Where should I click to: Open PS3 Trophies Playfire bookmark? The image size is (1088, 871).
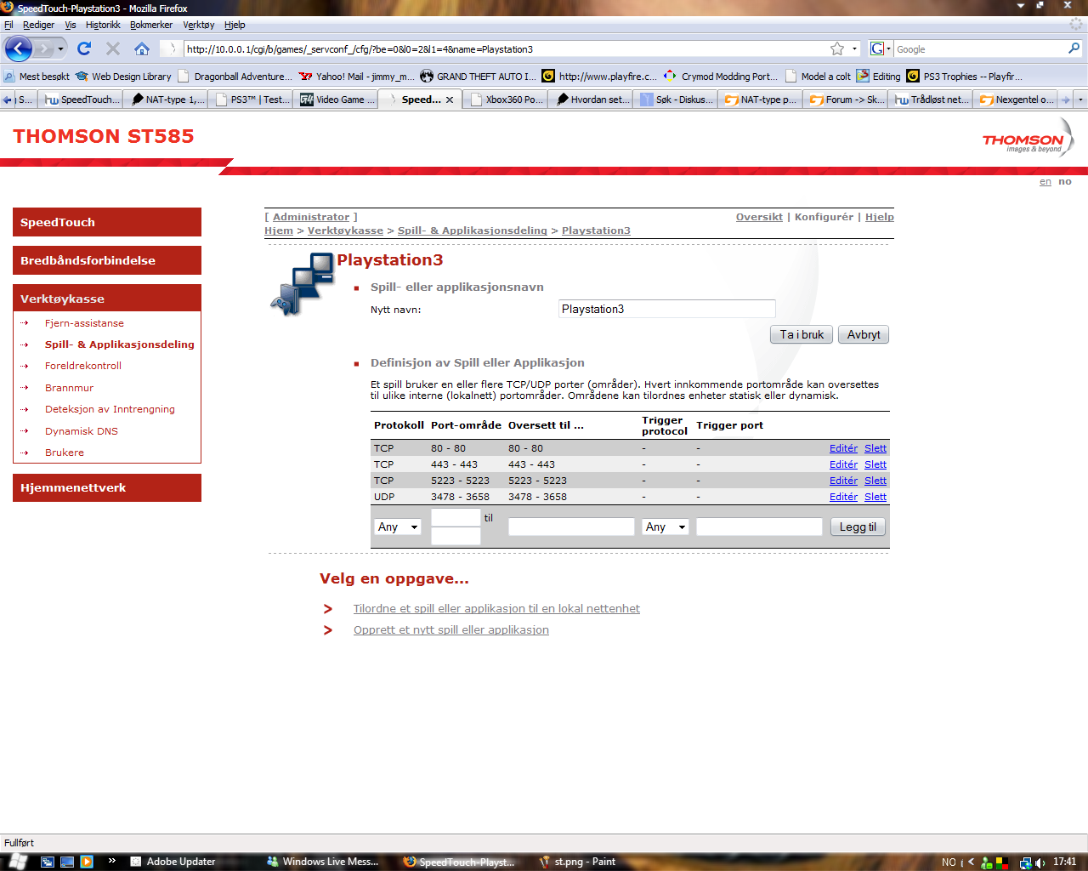coord(965,77)
